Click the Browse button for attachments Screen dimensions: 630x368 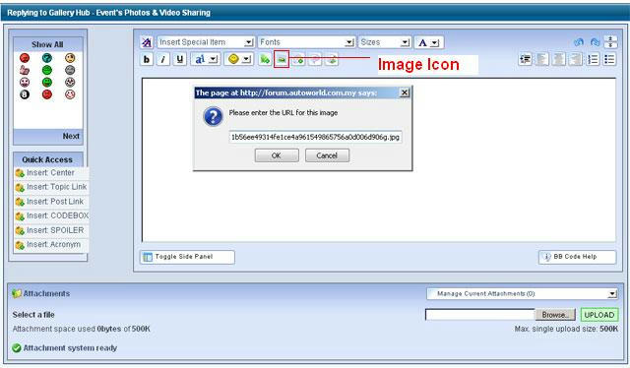556,315
